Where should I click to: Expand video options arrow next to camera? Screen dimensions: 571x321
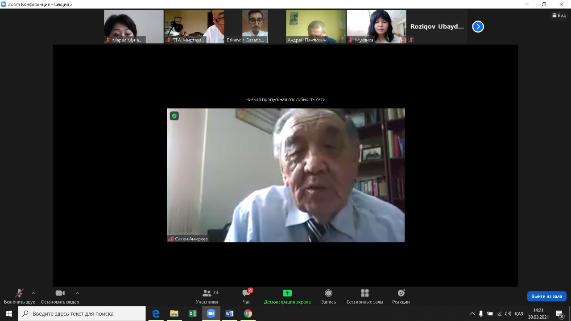(x=77, y=293)
